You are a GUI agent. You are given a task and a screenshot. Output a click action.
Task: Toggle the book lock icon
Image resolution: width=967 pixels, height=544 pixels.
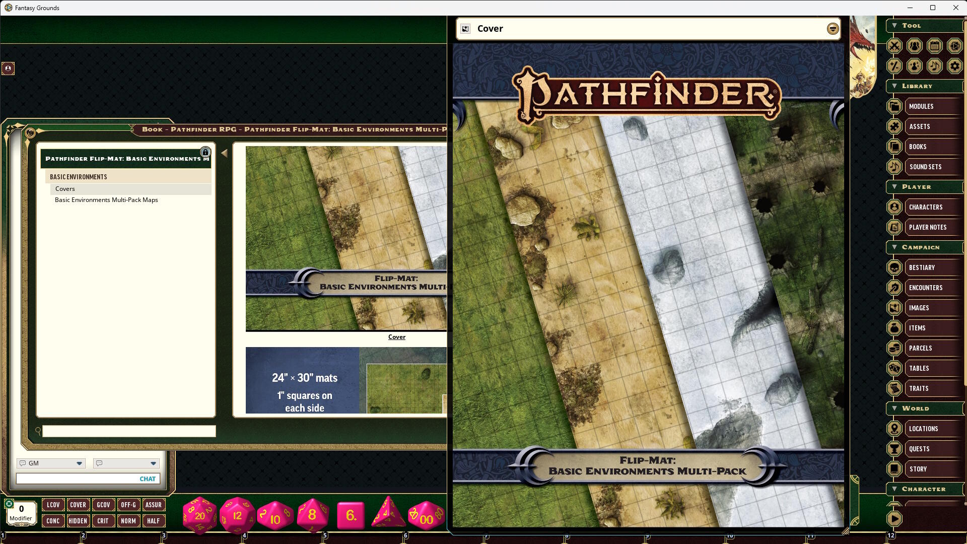click(x=205, y=152)
